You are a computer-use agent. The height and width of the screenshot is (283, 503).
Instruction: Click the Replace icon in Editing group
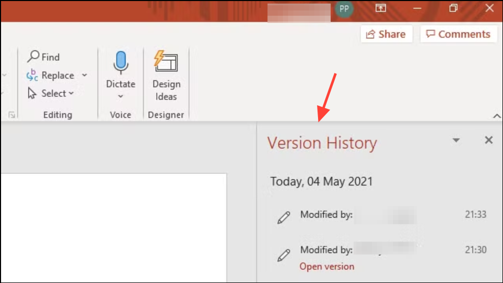pyautogui.click(x=32, y=75)
